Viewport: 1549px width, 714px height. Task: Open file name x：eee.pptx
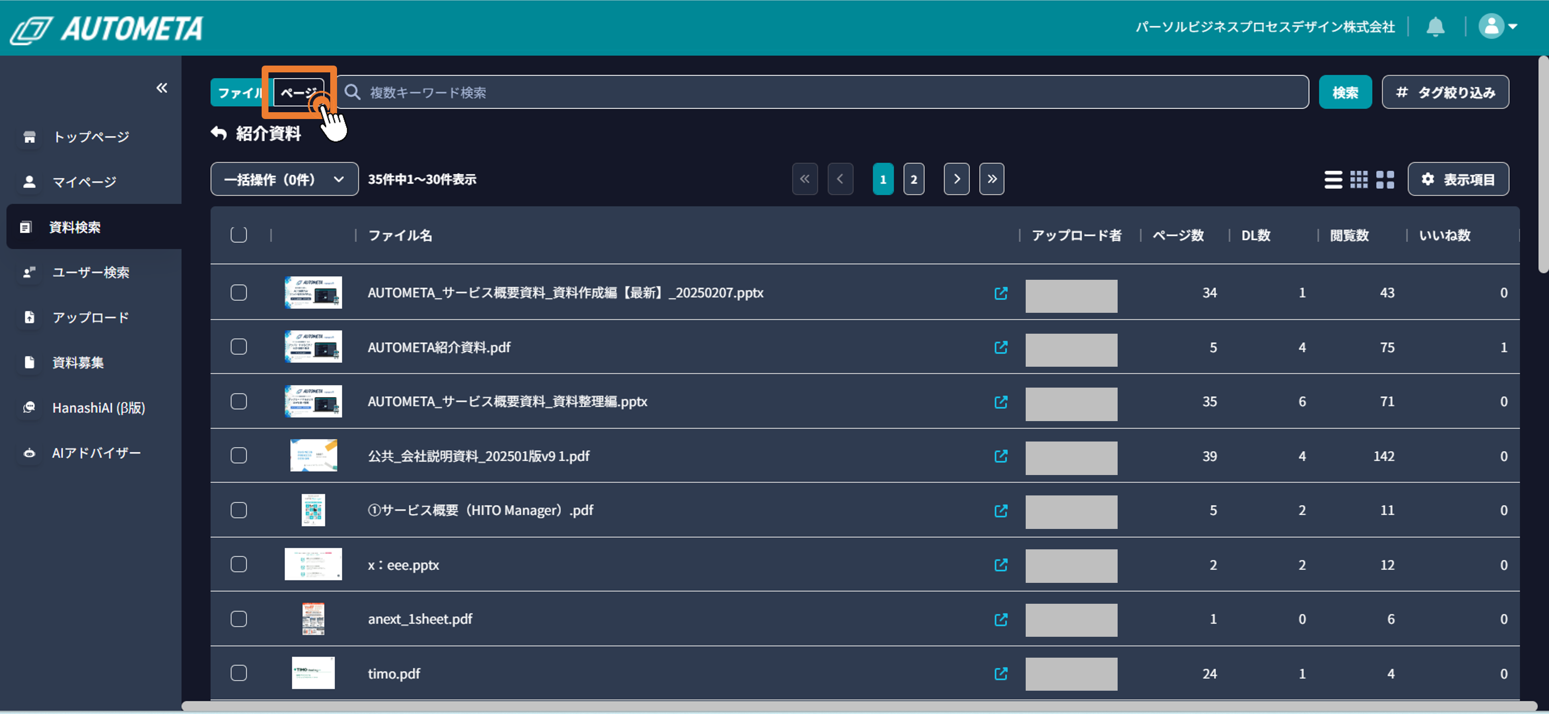point(404,565)
